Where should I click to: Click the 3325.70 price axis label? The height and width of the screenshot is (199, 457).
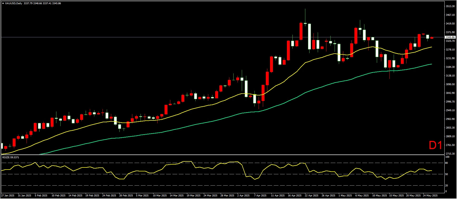pyautogui.click(x=450, y=41)
